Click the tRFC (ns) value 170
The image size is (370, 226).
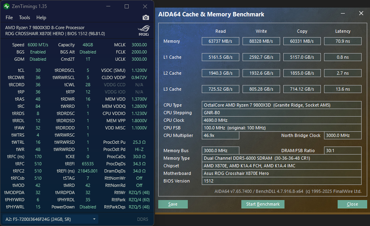tap(38, 157)
